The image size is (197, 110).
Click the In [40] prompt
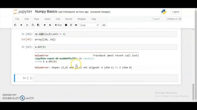(x=27, y=34)
